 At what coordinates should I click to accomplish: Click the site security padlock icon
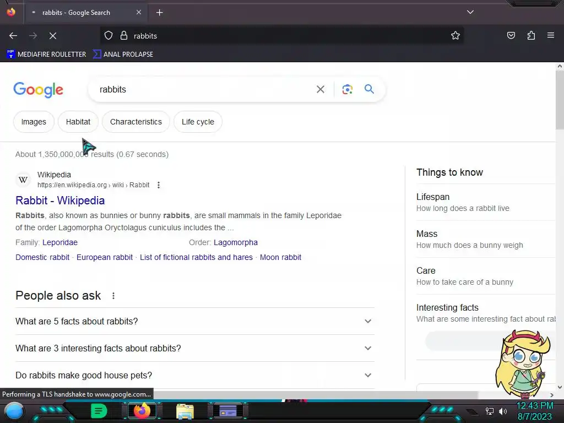124,36
